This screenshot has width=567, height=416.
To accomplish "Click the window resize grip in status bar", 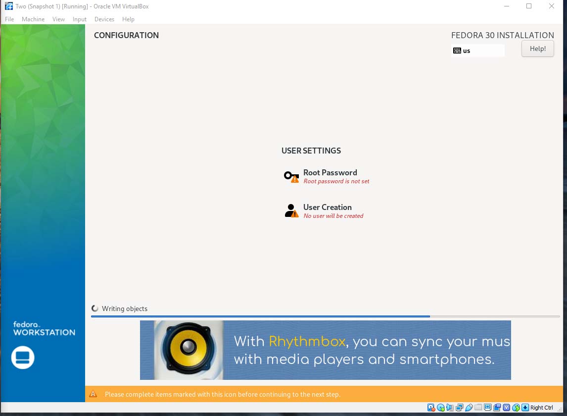I will click(560, 410).
